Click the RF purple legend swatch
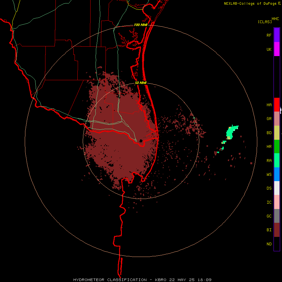 (277, 35)
